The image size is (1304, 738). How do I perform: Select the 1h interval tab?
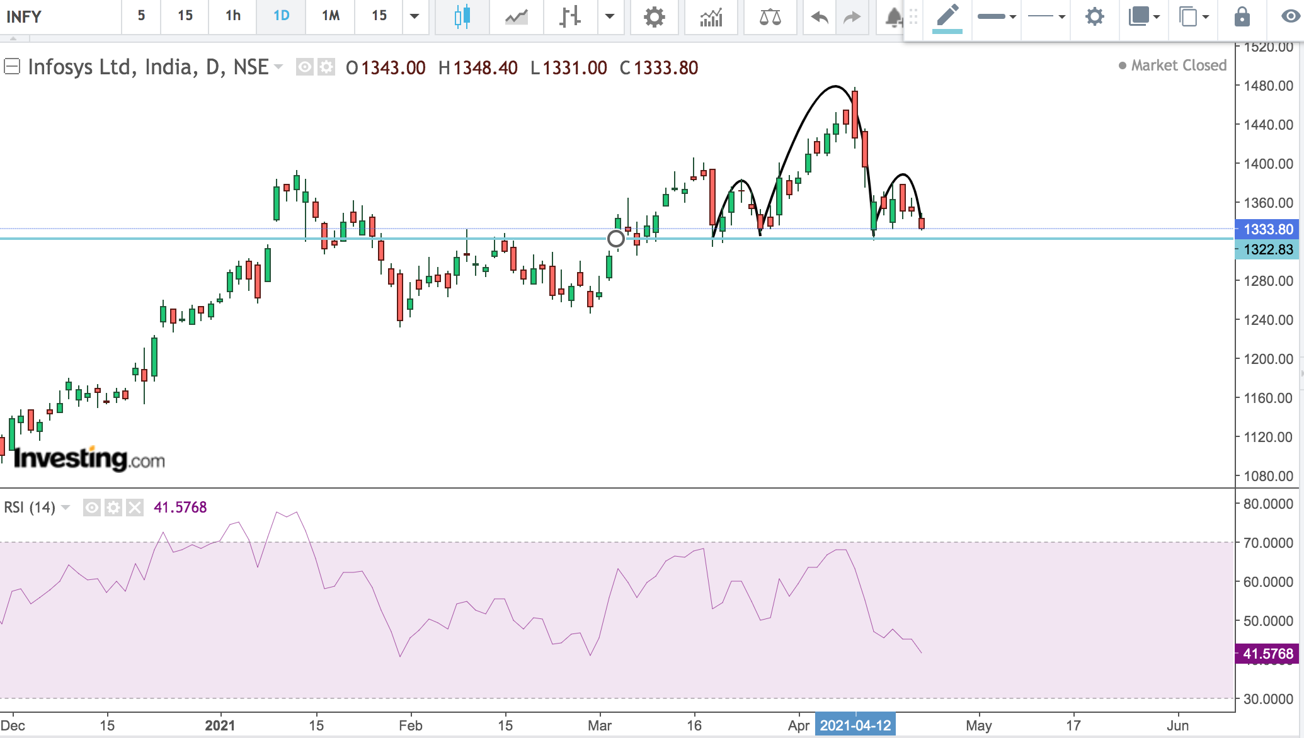pyautogui.click(x=233, y=16)
